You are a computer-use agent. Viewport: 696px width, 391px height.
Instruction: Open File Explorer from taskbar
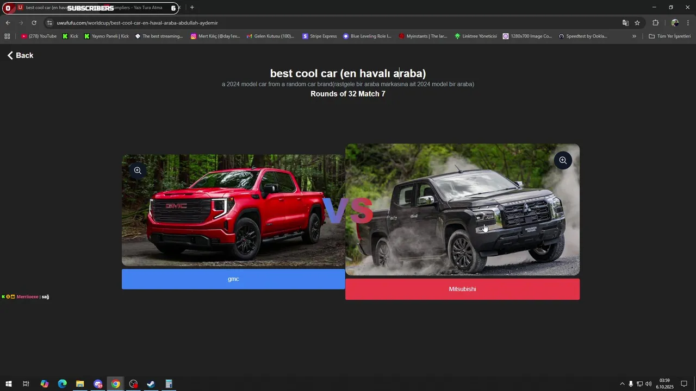pyautogui.click(x=80, y=384)
